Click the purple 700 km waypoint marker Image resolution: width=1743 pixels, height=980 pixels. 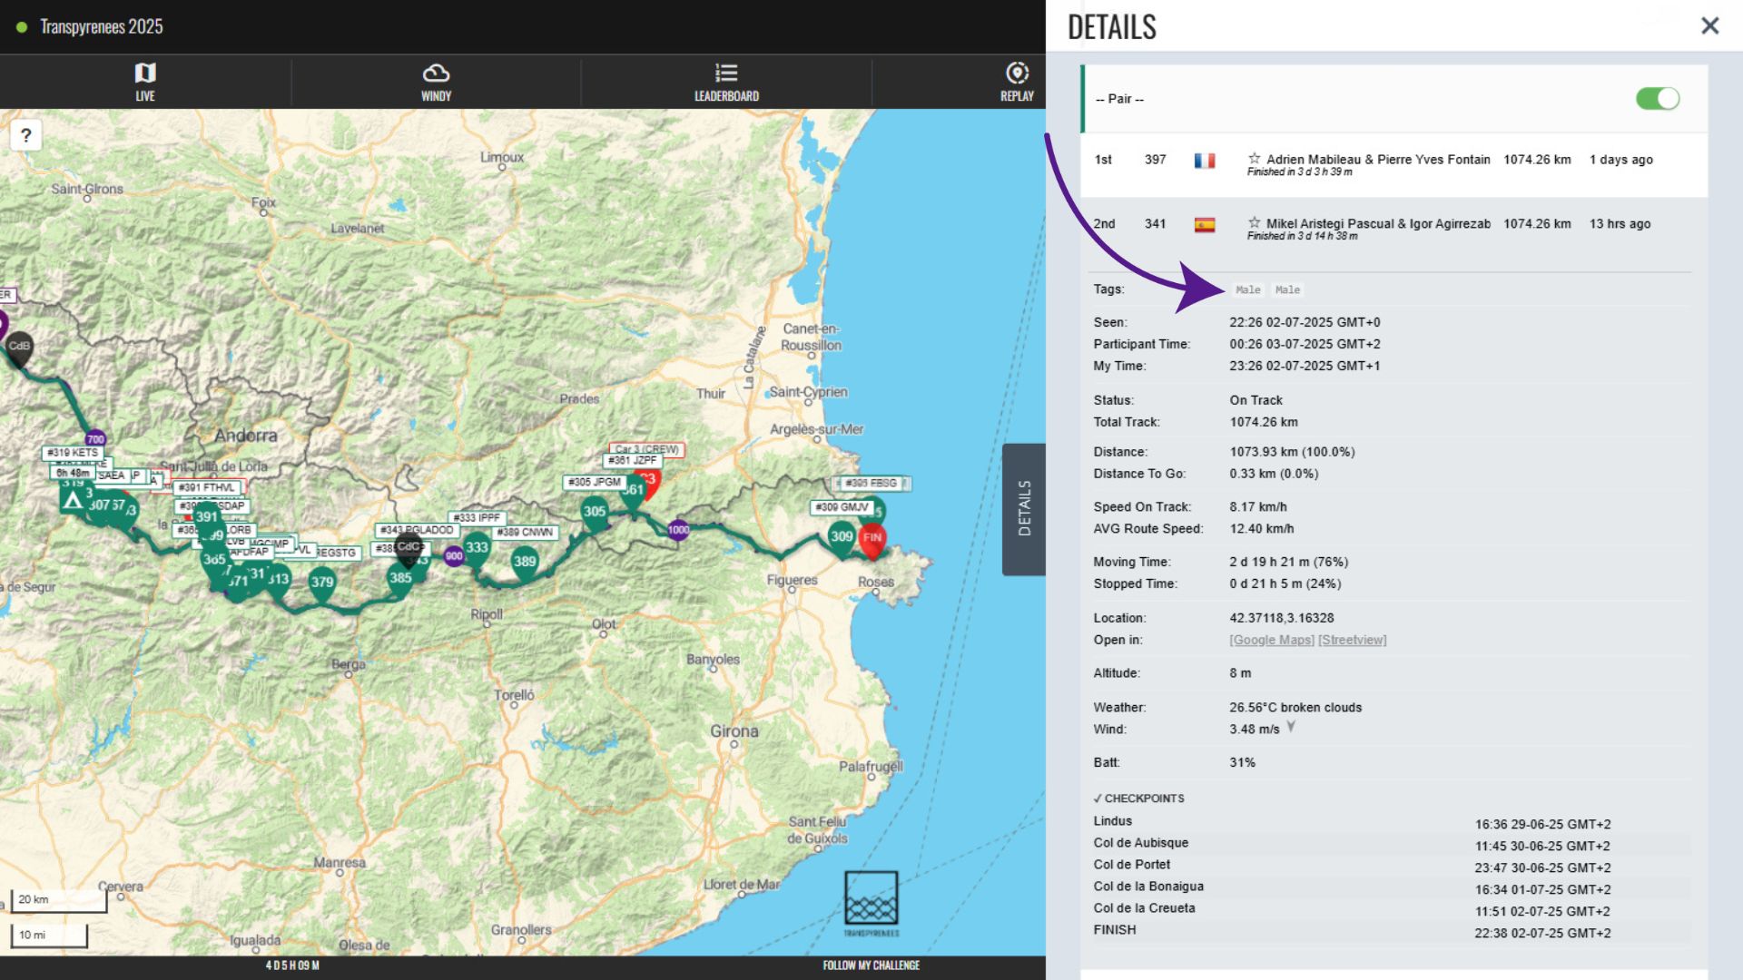pyautogui.click(x=95, y=439)
